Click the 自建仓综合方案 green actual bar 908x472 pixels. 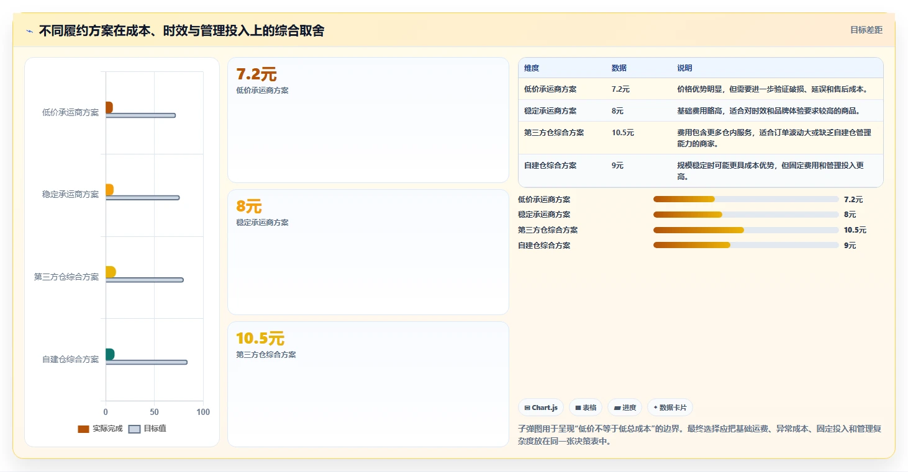tap(110, 354)
